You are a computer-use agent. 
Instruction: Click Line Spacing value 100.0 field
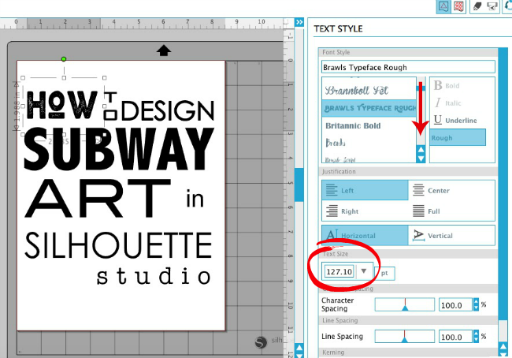pos(455,337)
